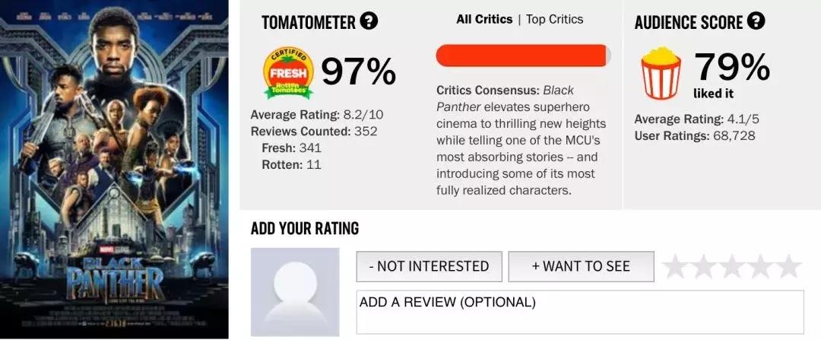Rate the movie four stars

pos(760,266)
